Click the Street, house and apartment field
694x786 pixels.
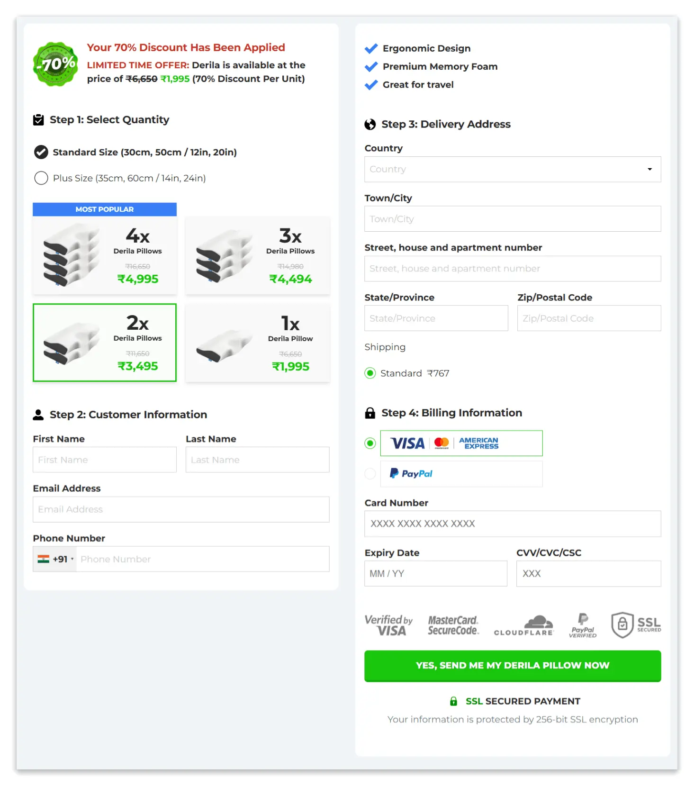coord(513,269)
